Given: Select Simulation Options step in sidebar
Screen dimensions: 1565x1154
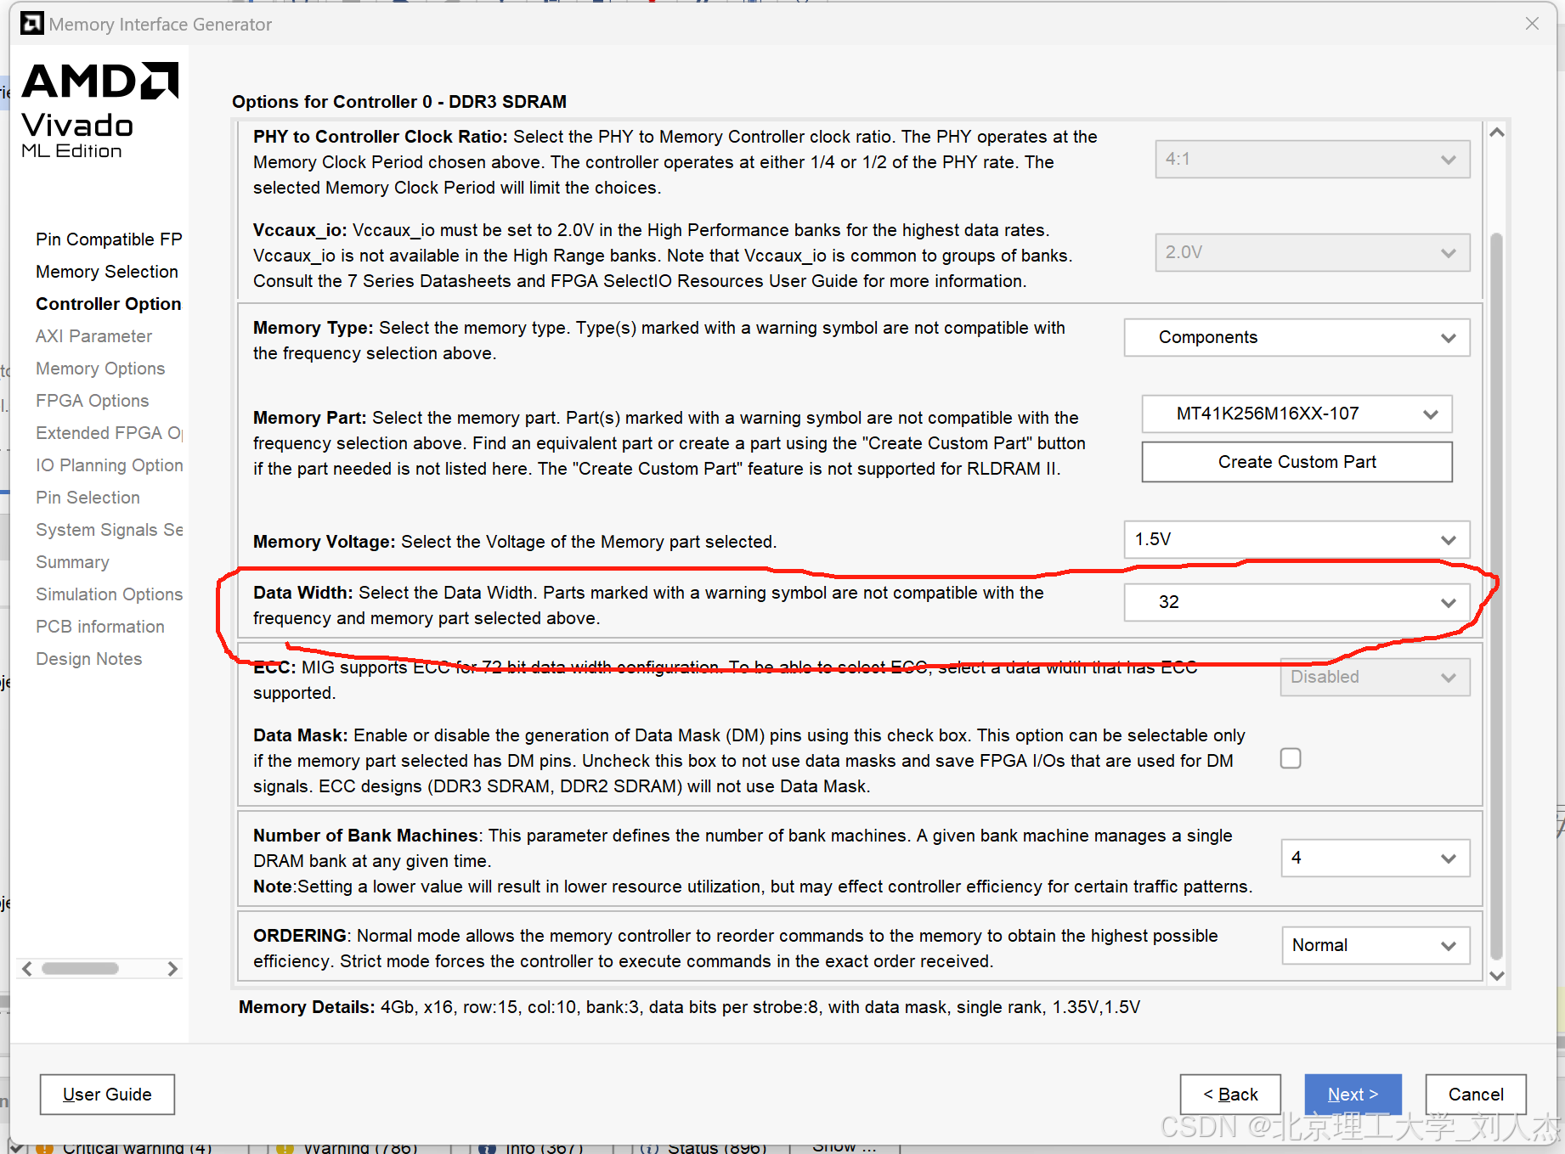Looking at the screenshot, I should [109, 594].
